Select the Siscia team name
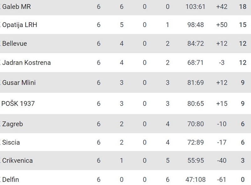 [11, 142]
